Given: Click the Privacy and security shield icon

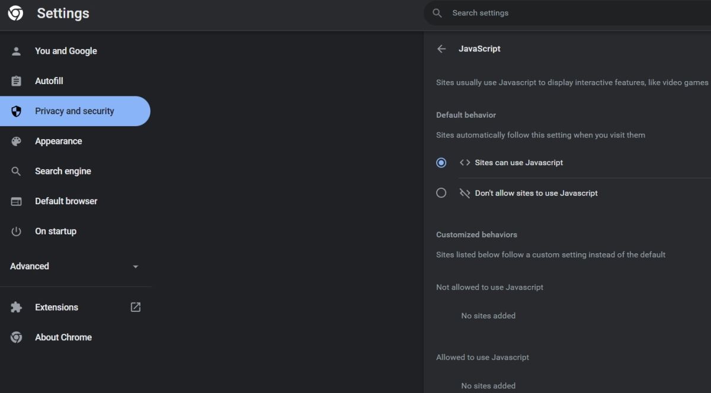Looking at the screenshot, I should click(x=16, y=111).
